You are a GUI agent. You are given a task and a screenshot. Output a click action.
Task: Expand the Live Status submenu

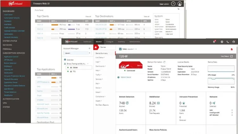coord(100,58)
